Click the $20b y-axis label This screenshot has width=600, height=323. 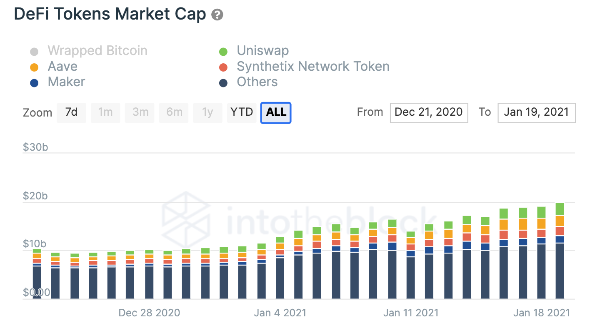click(35, 196)
